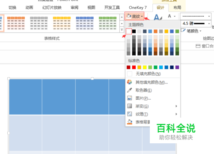The width and height of the screenshot is (214, 154).
Task: Apply the gray table style thumbnail
Action: [x=39, y=23]
